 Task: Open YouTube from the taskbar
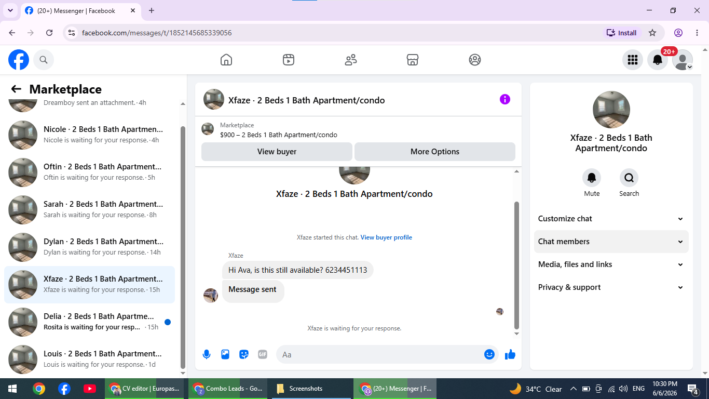coord(89,389)
